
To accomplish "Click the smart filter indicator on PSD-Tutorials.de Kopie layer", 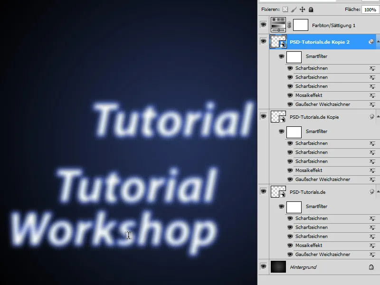I will tap(371, 117).
